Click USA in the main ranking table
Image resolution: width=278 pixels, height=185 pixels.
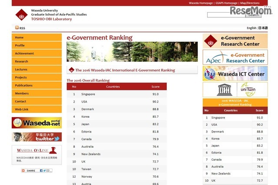tap(84, 102)
